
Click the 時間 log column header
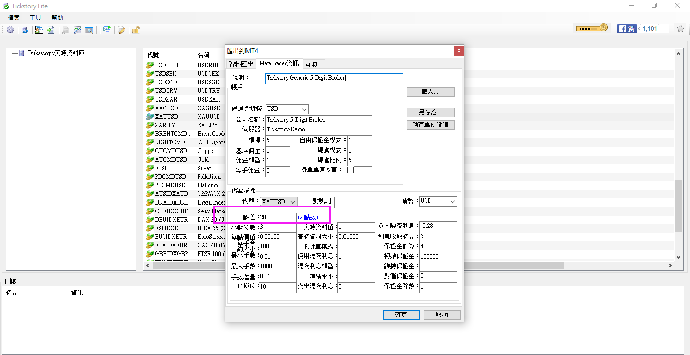pyautogui.click(x=35, y=293)
